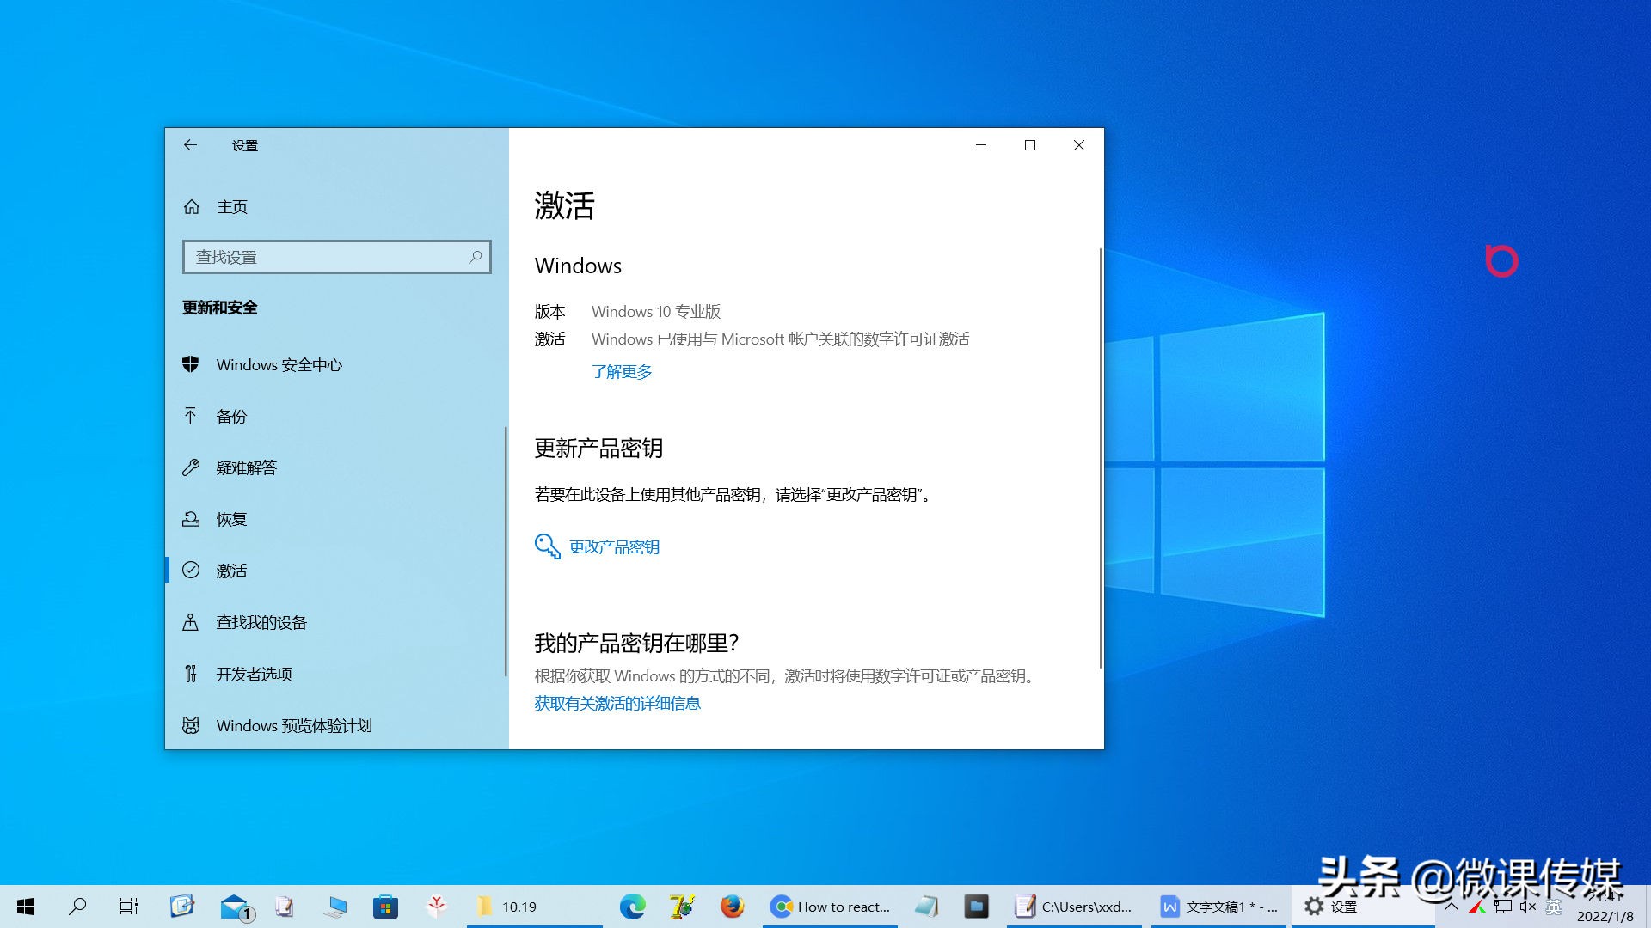Open 查找我的设备 page
1651x928 pixels.
tap(262, 622)
